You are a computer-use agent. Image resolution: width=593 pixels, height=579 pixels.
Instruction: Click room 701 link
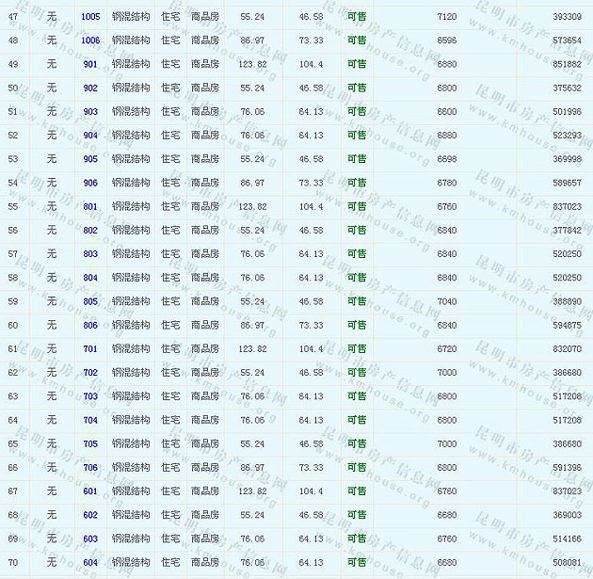[x=90, y=349]
